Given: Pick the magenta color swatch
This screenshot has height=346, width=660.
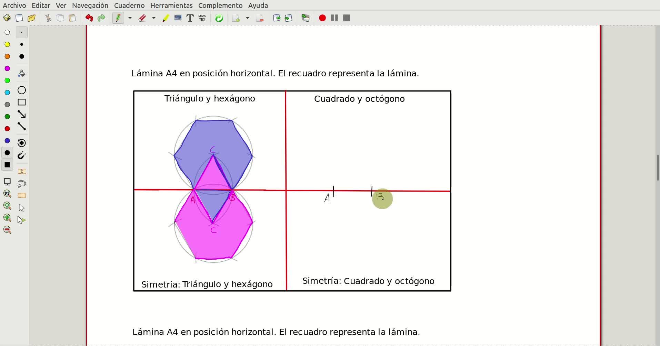Looking at the screenshot, I should pos(7,68).
